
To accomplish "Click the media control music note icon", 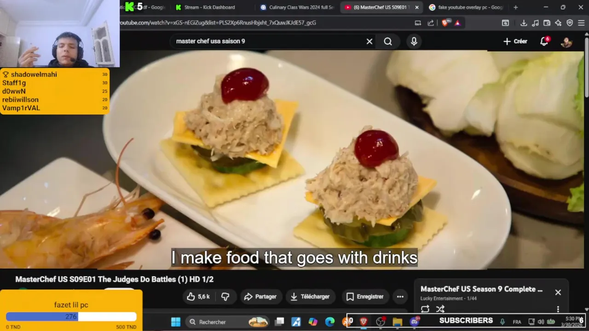I will point(535,23).
